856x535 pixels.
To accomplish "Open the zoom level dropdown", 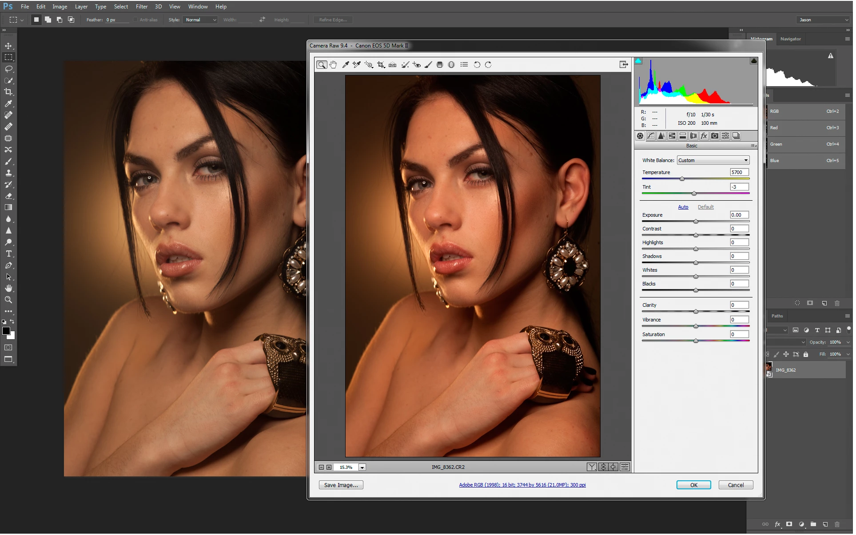I will click(x=363, y=468).
